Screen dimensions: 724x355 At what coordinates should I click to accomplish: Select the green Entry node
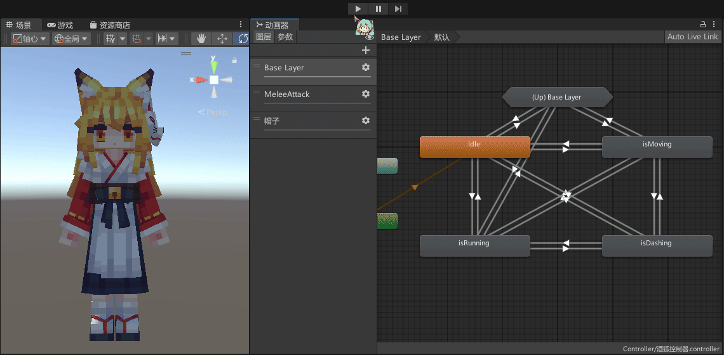[x=387, y=221]
